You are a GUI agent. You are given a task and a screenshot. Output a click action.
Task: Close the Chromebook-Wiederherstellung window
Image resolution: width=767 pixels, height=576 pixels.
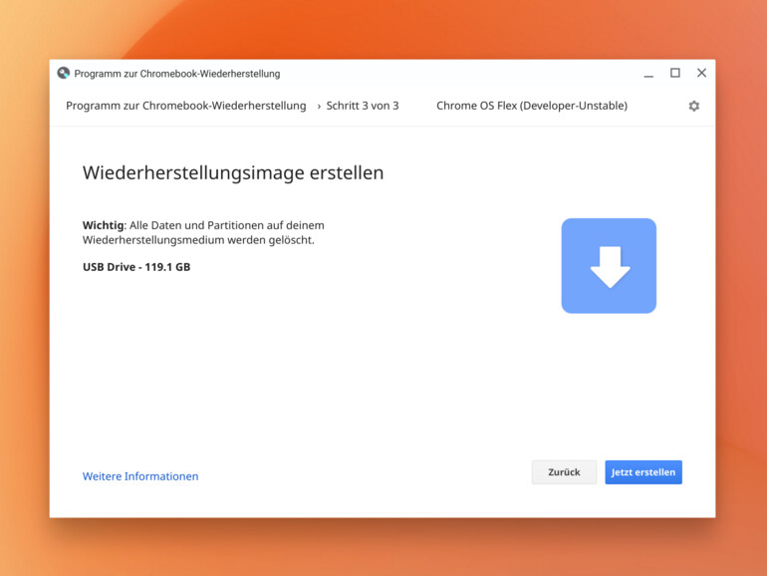[x=701, y=73]
